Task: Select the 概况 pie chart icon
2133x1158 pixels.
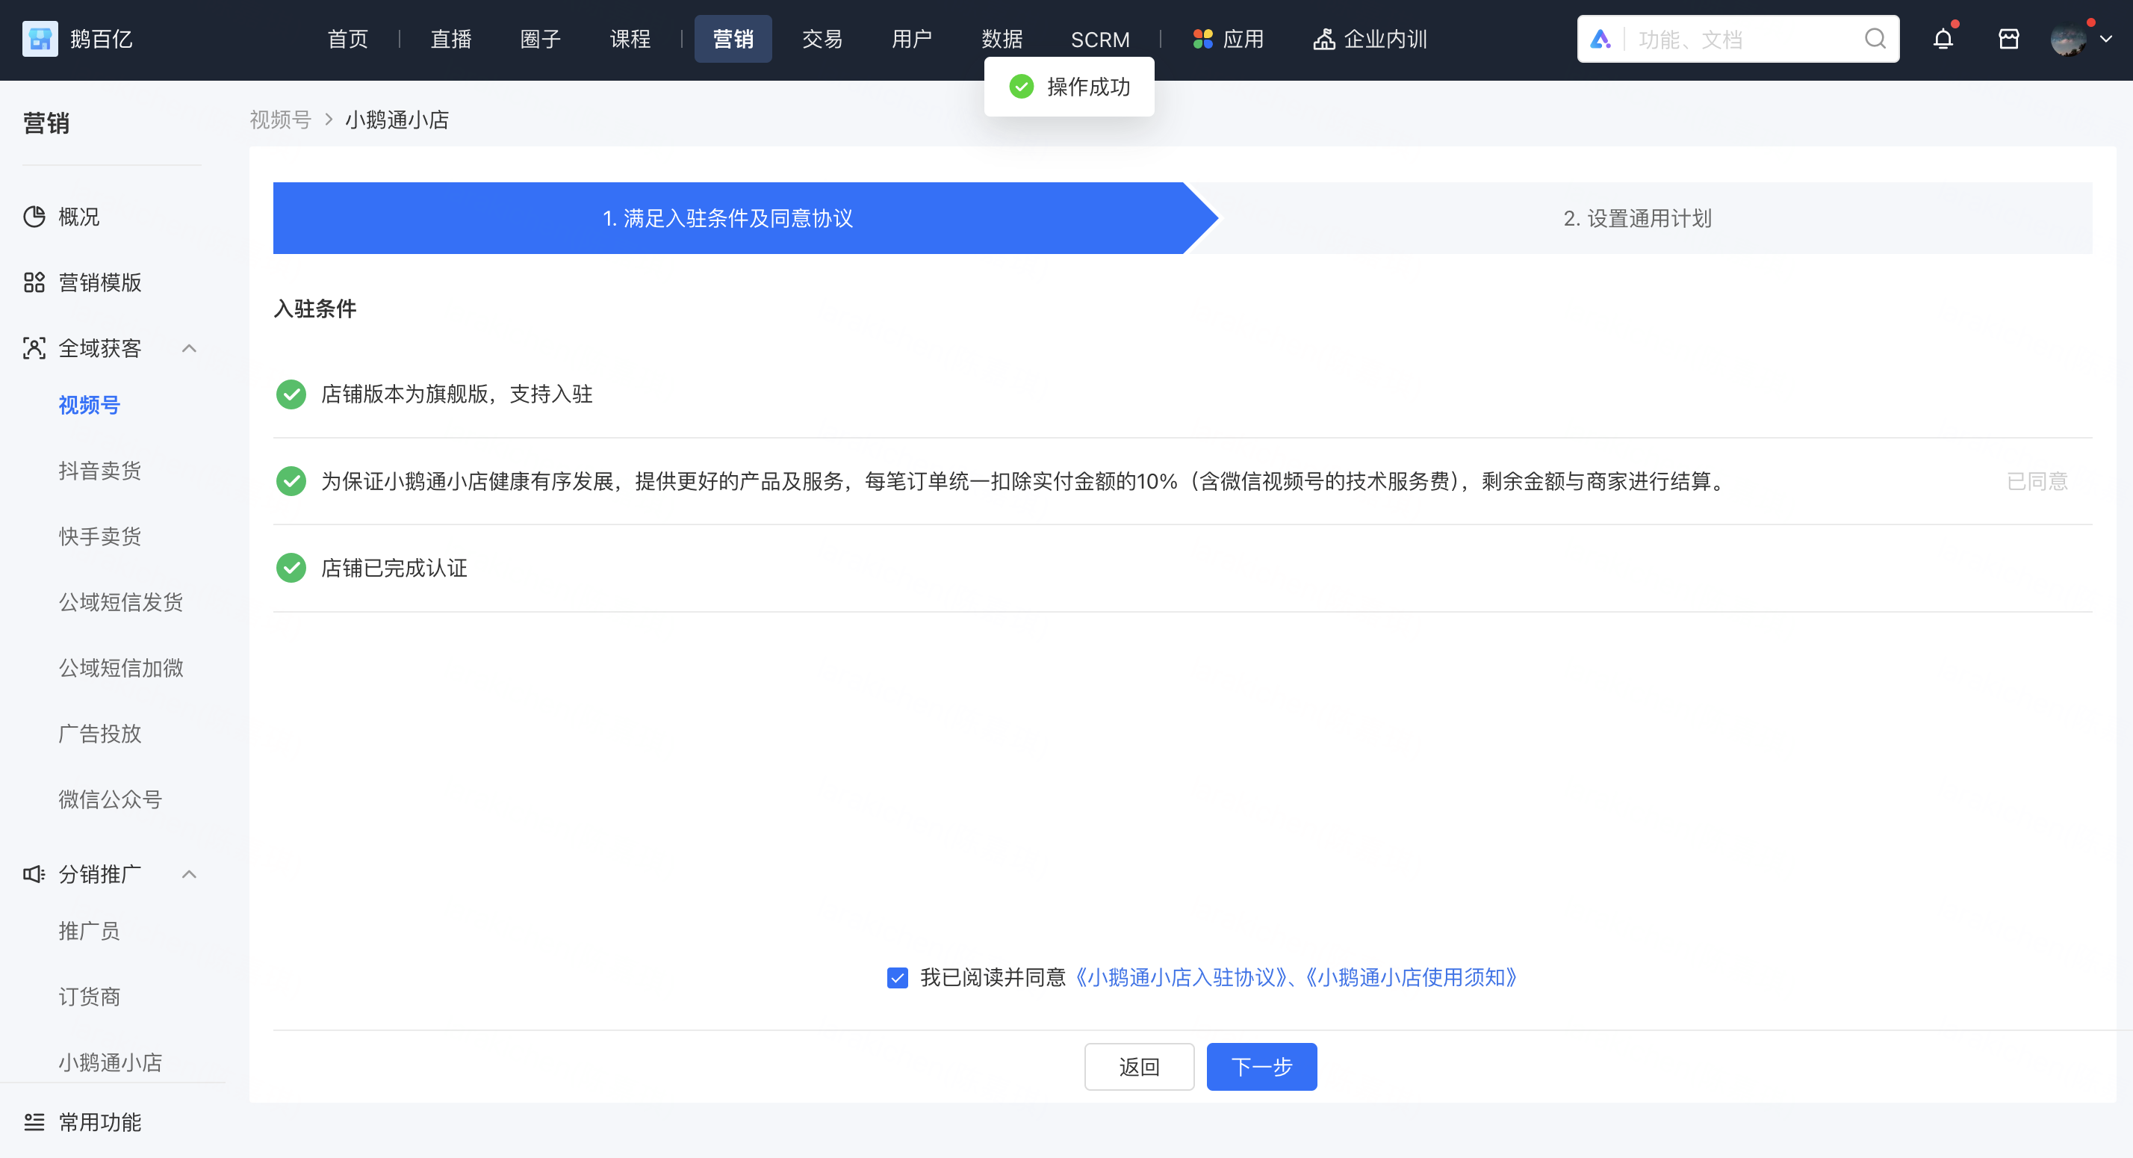Action: tap(34, 217)
